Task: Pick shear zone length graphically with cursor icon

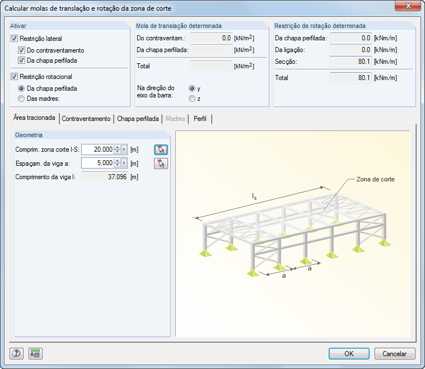Action: pos(161,150)
